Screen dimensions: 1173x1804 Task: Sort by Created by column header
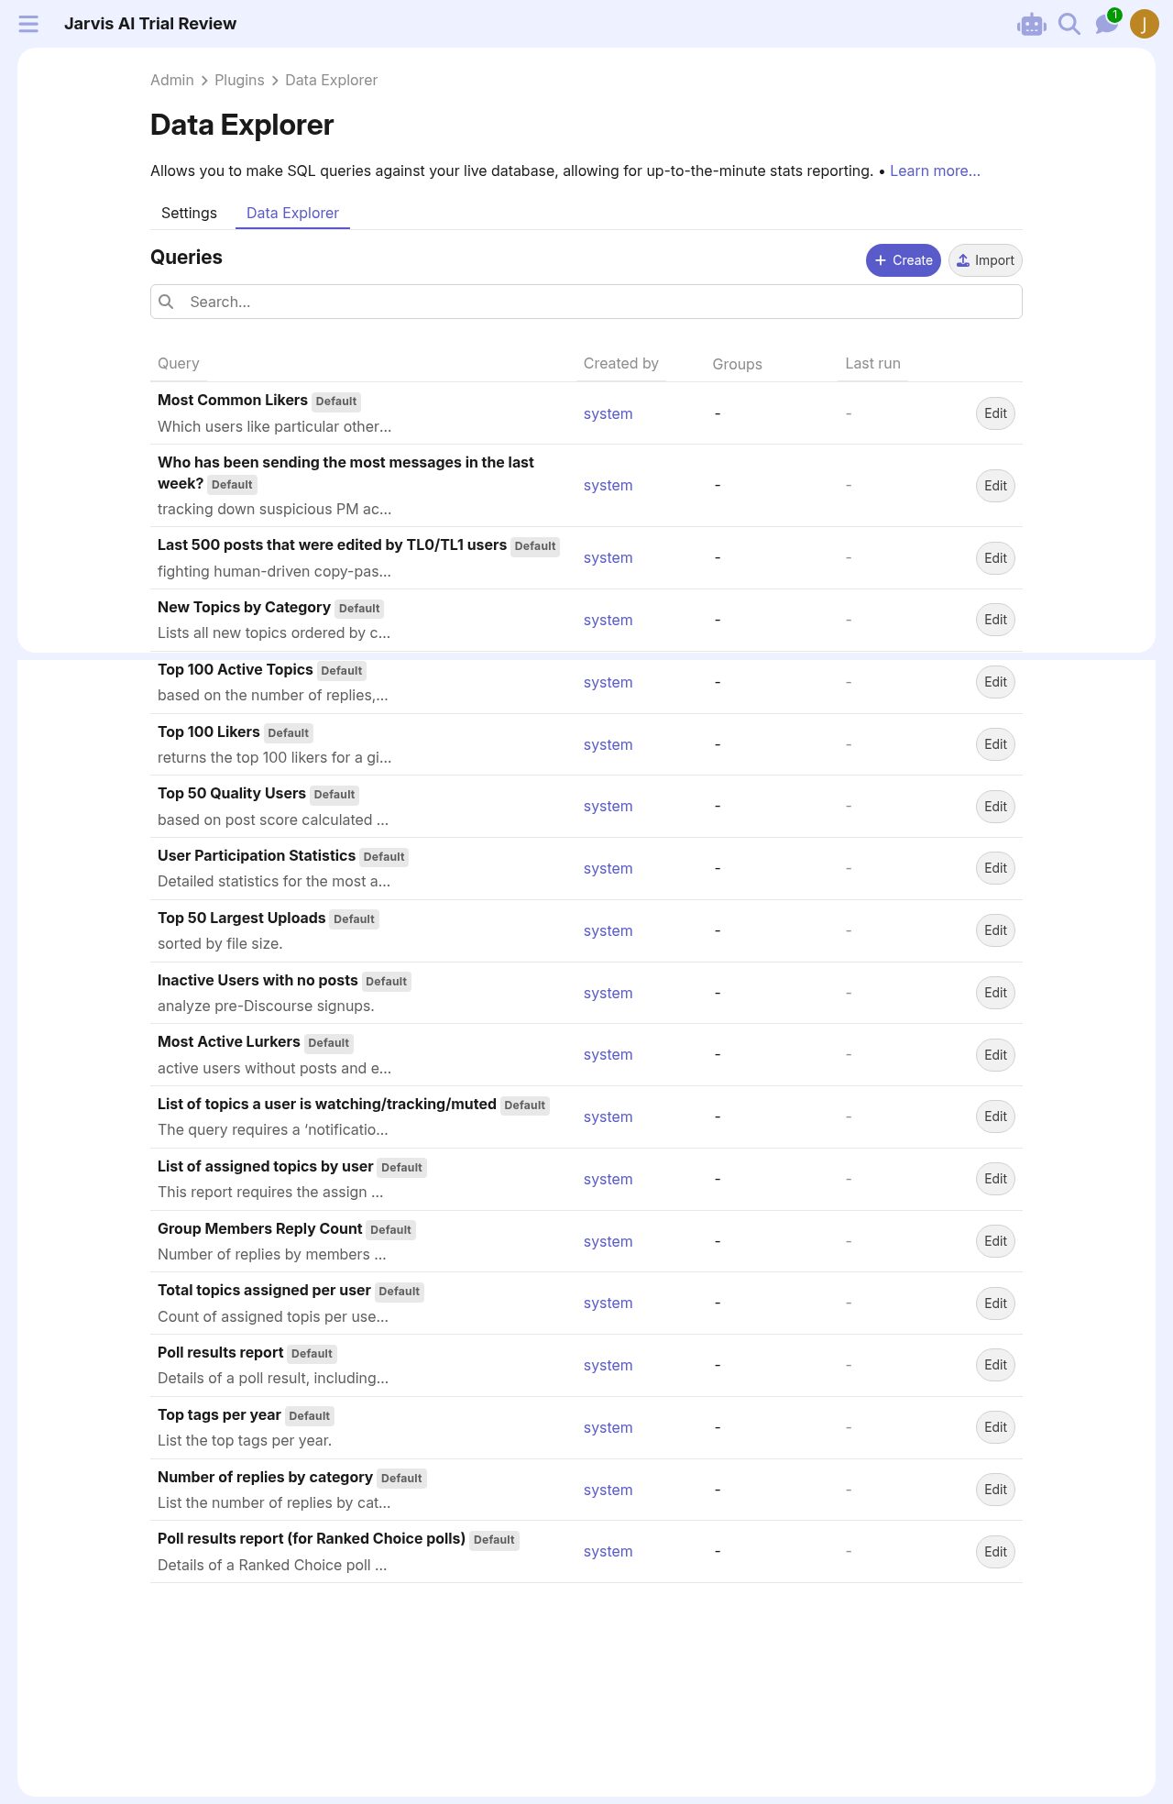[x=621, y=363]
